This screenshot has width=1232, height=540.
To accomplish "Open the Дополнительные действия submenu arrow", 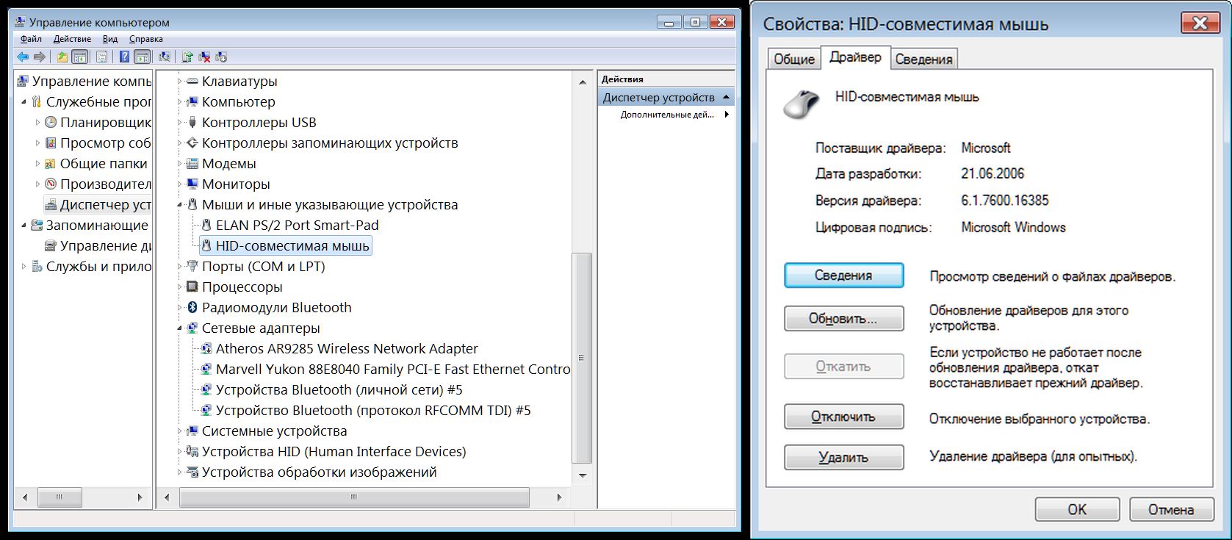I will 727,115.
